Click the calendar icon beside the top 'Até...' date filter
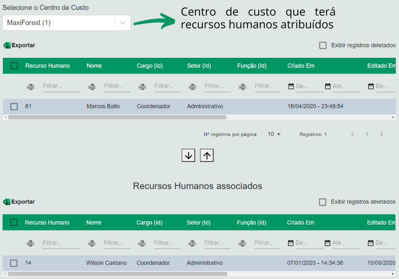The height and width of the screenshot is (279, 399). (328, 86)
